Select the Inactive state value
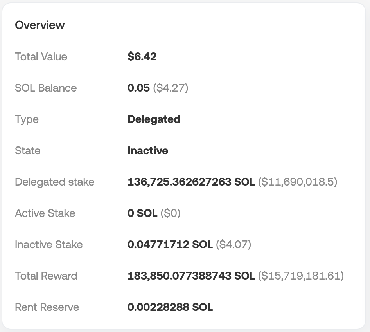This screenshot has width=370, height=332. (x=148, y=151)
